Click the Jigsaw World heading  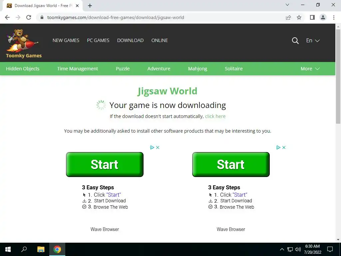167,91
